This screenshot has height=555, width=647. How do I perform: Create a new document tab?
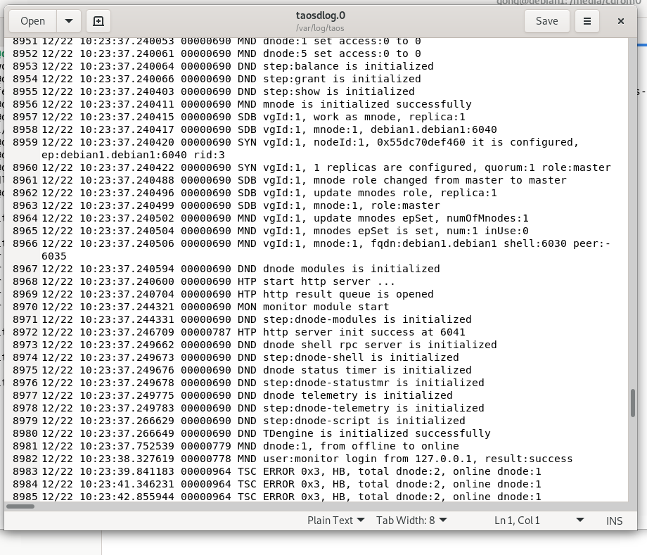pyautogui.click(x=98, y=21)
